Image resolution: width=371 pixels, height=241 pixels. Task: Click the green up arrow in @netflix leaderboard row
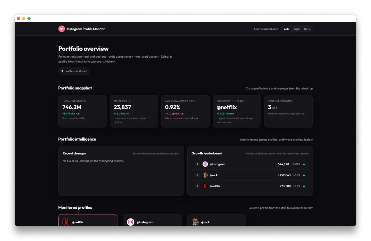click(x=304, y=186)
